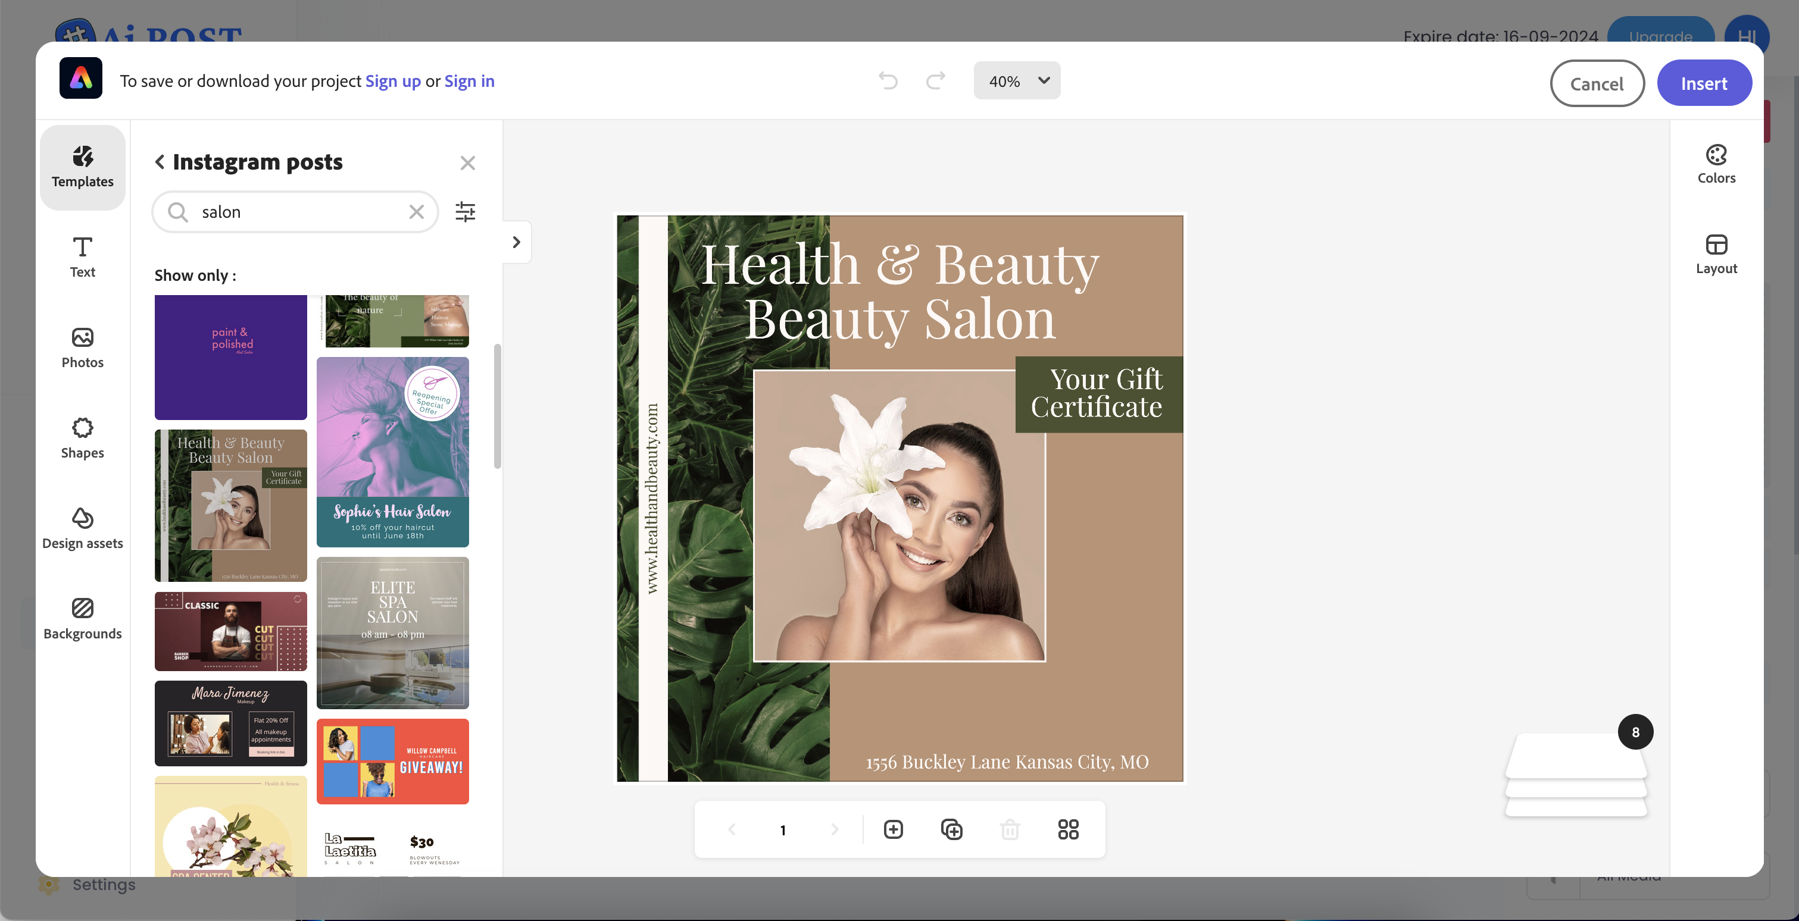
Task: Click the Insert button
Action: click(1703, 83)
